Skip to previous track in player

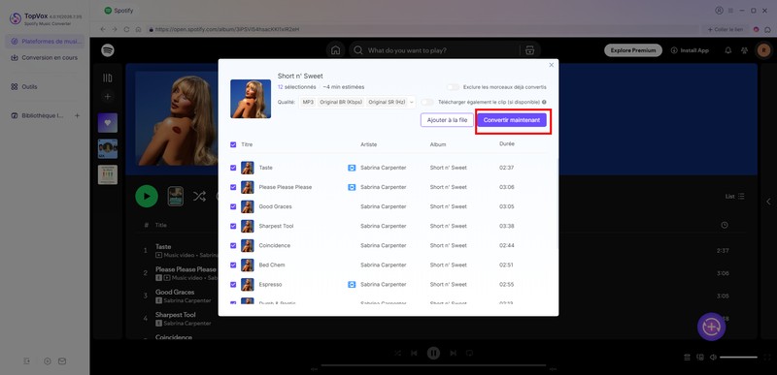415,354
